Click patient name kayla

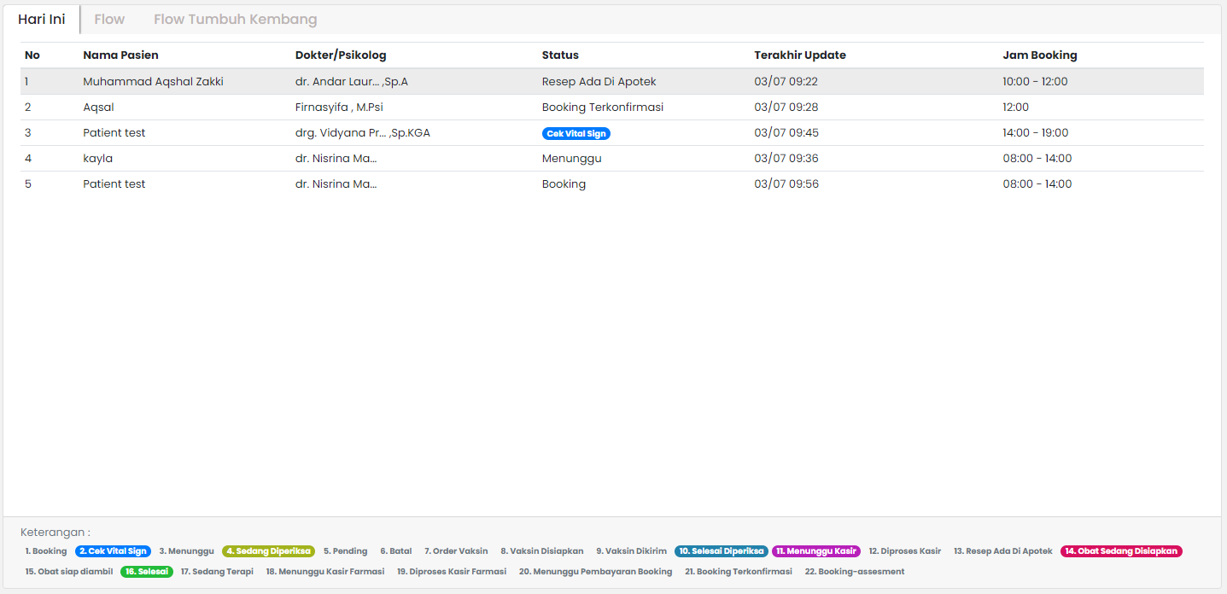(x=97, y=158)
